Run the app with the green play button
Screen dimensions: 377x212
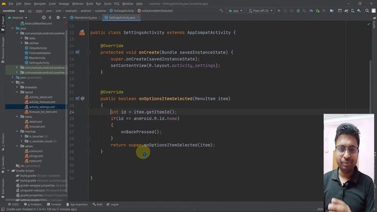(279, 11)
